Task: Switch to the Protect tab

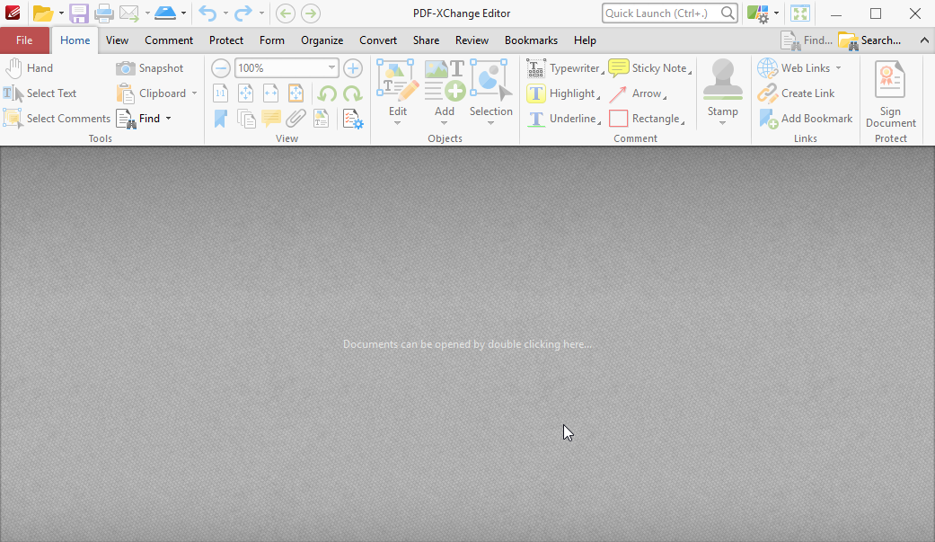Action: [226, 40]
